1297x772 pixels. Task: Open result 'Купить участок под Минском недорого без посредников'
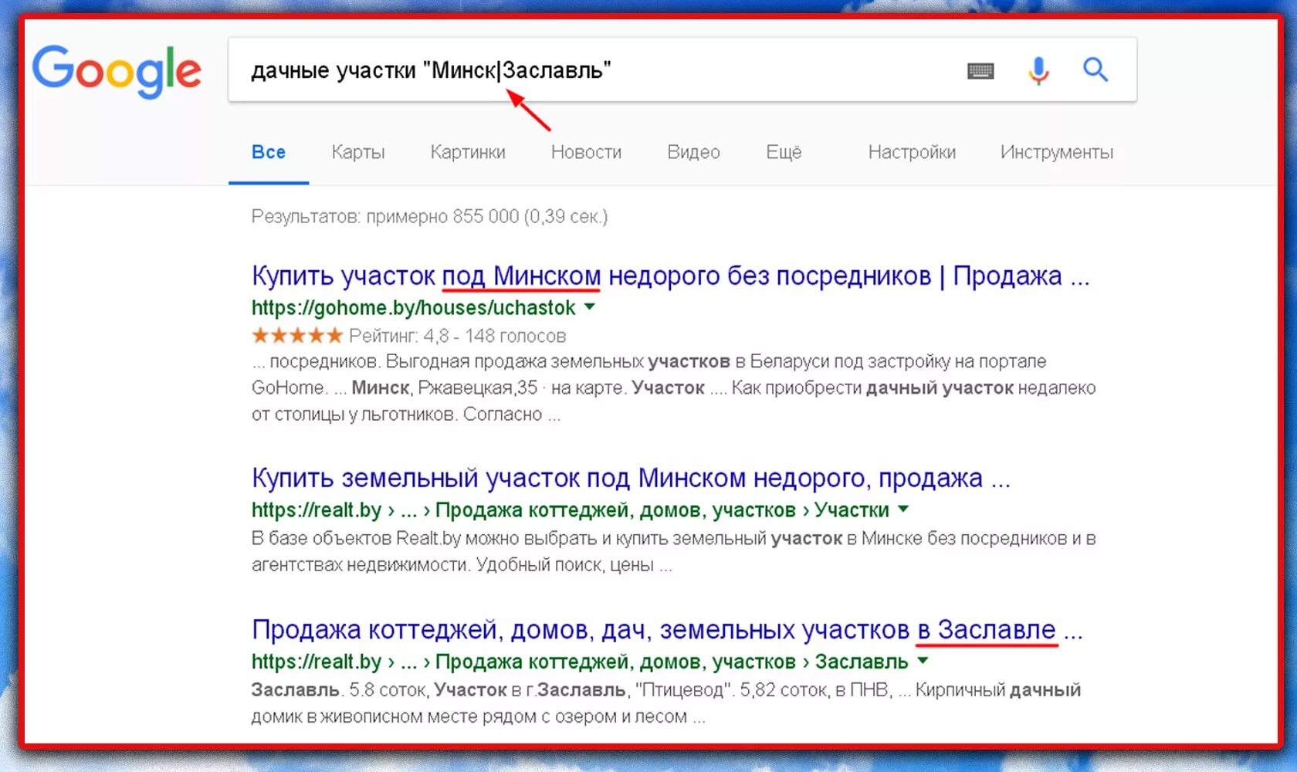tap(670, 276)
